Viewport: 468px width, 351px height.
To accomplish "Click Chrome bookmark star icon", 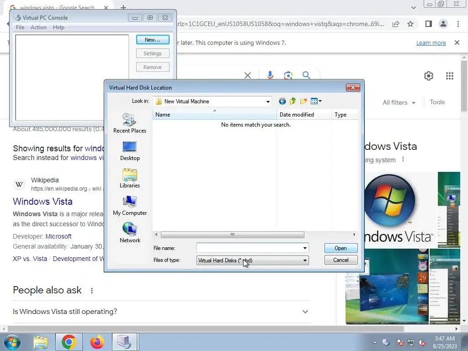I will (x=410, y=24).
